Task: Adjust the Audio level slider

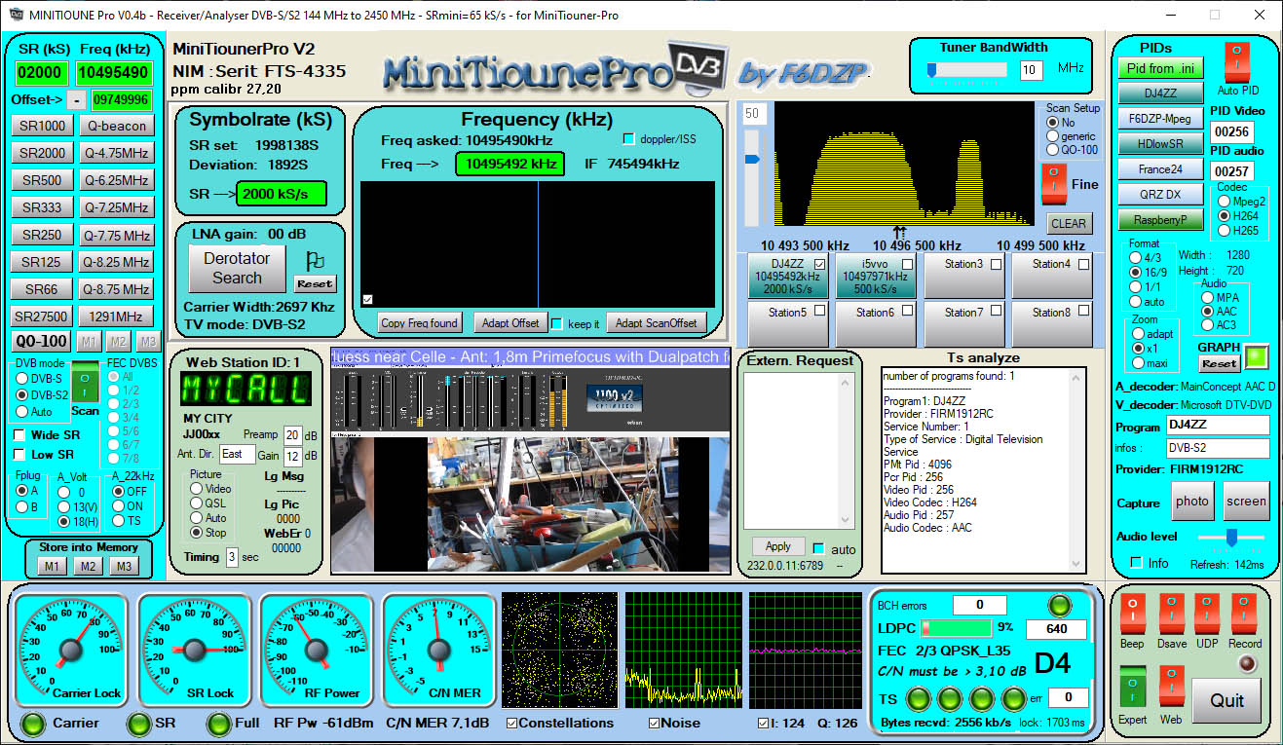Action: (x=1232, y=537)
